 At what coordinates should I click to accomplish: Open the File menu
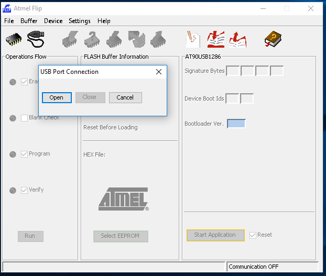(9, 21)
